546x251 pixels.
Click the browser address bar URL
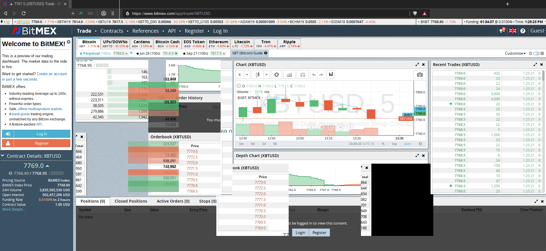click(171, 13)
